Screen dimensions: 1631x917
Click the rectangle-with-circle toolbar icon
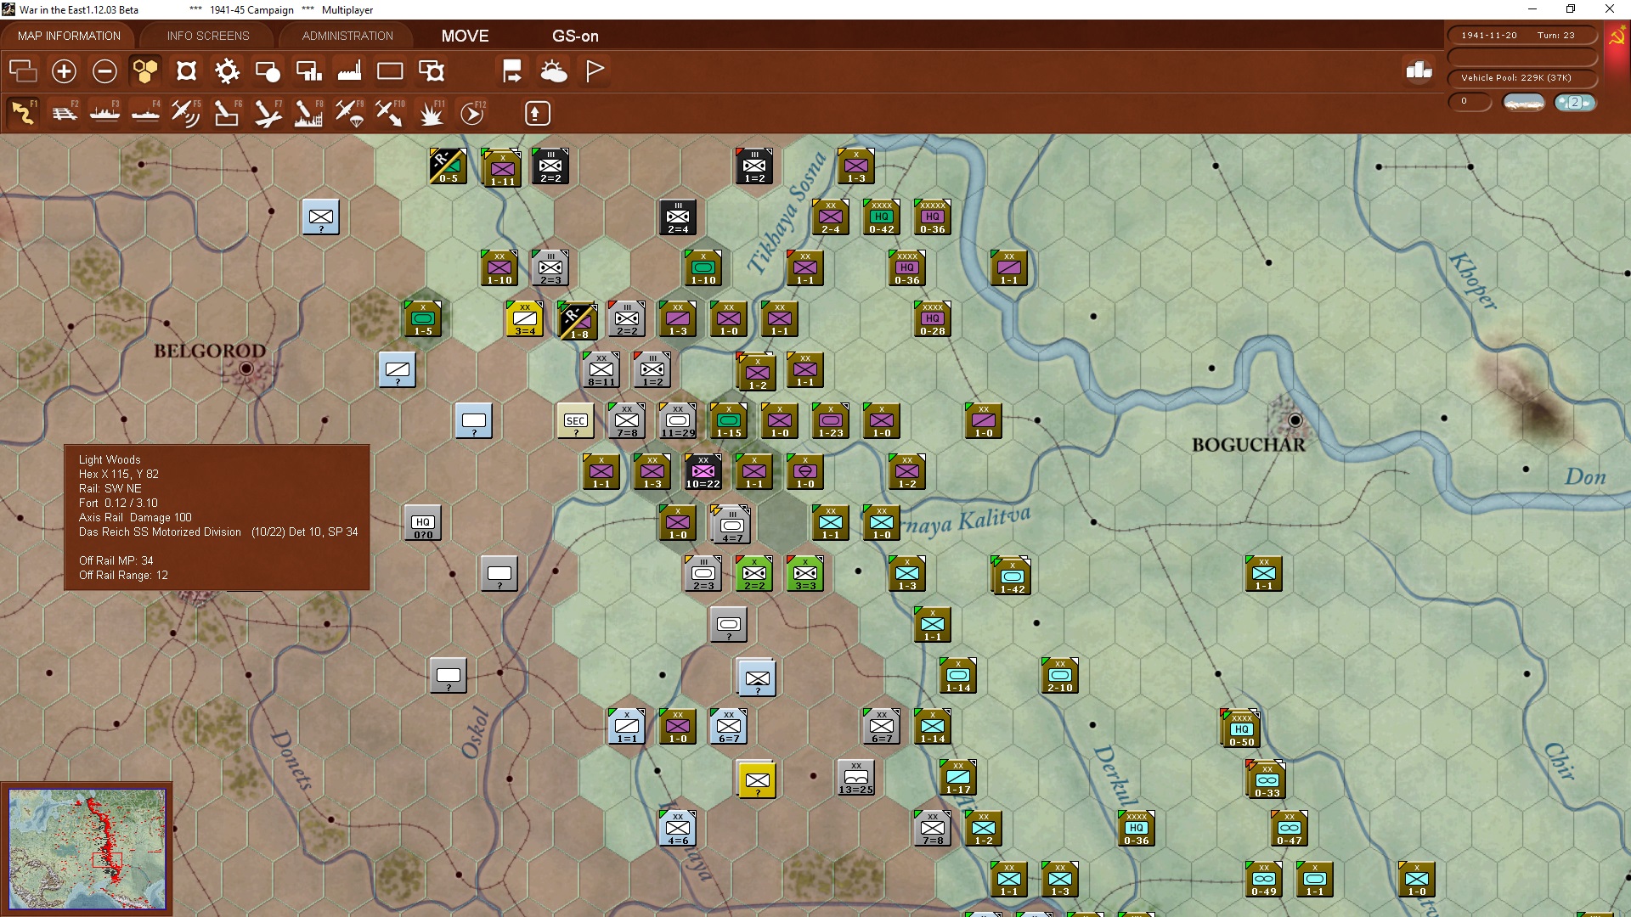point(268,71)
